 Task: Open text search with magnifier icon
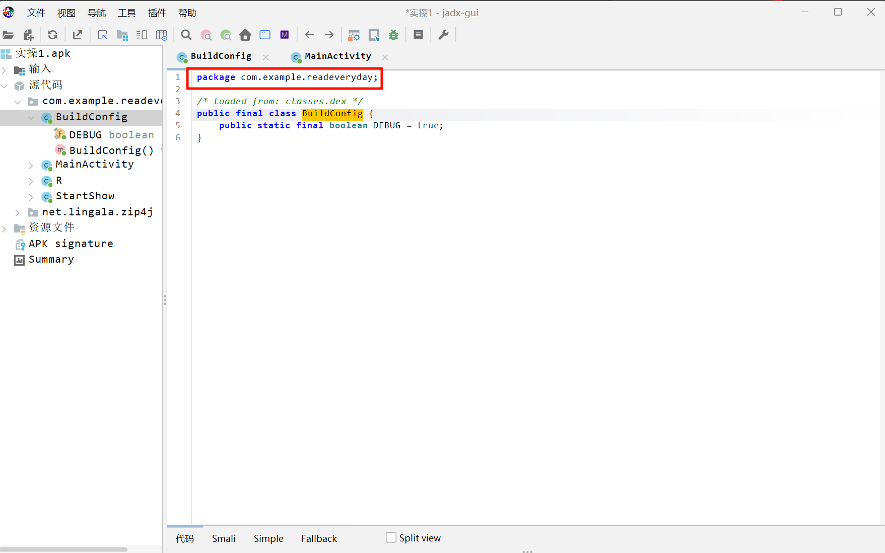[186, 35]
